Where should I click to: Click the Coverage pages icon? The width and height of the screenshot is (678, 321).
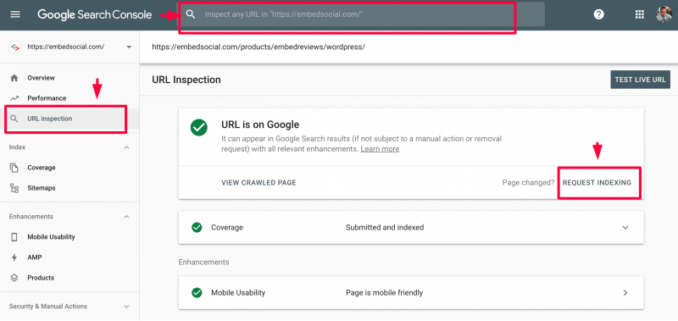tap(14, 168)
